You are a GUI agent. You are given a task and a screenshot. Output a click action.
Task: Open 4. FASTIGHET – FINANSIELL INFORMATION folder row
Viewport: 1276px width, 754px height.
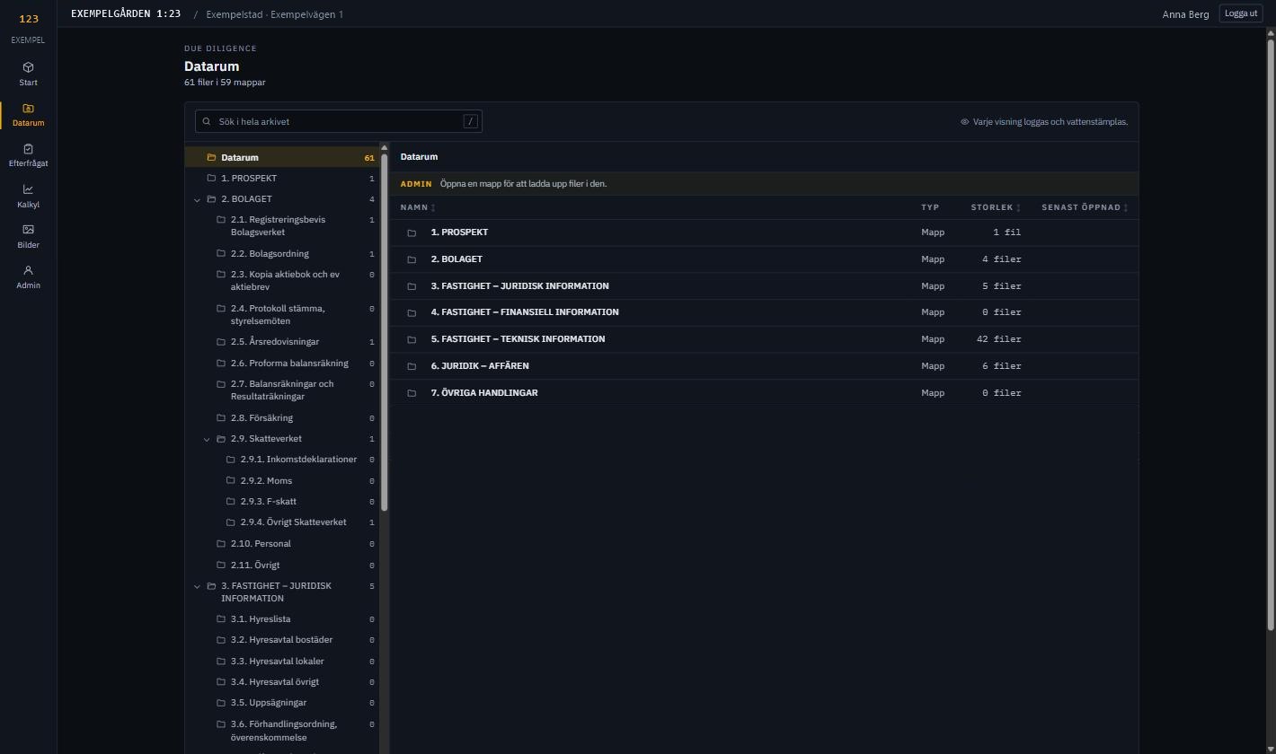(764, 312)
